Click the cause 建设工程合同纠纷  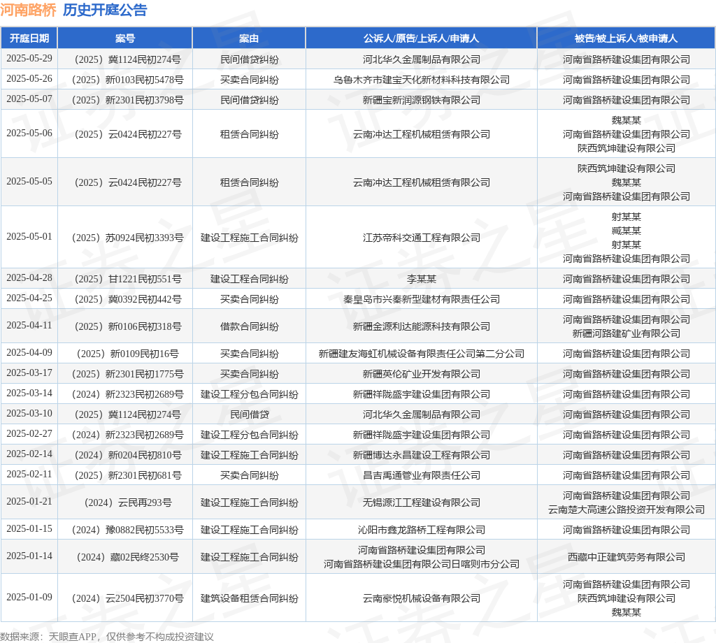(250, 279)
